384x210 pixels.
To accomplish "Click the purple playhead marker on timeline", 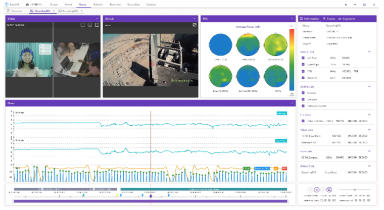I will [151, 196].
